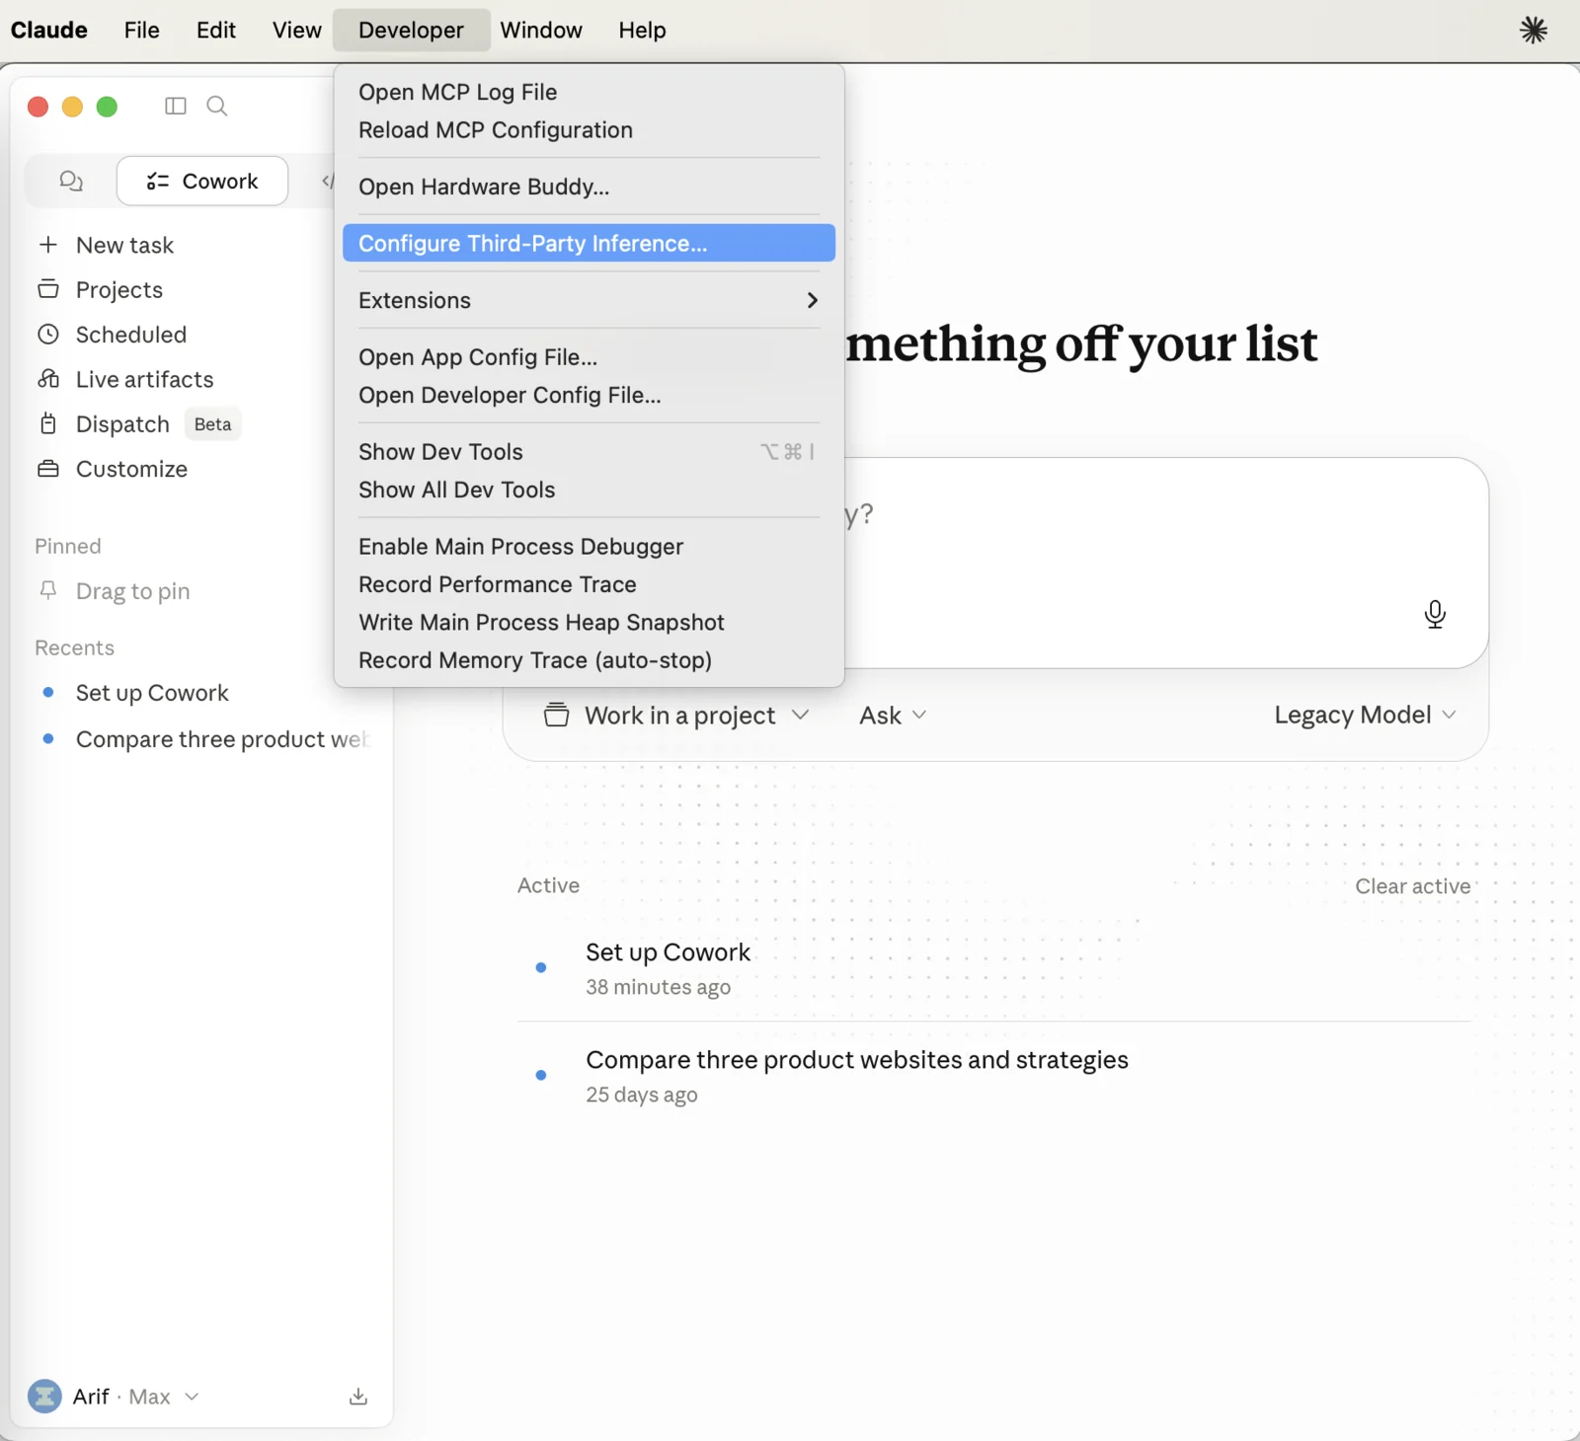Expand the Work in a project dropdown
The image size is (1580, 1441).
[x=677, y=716]
